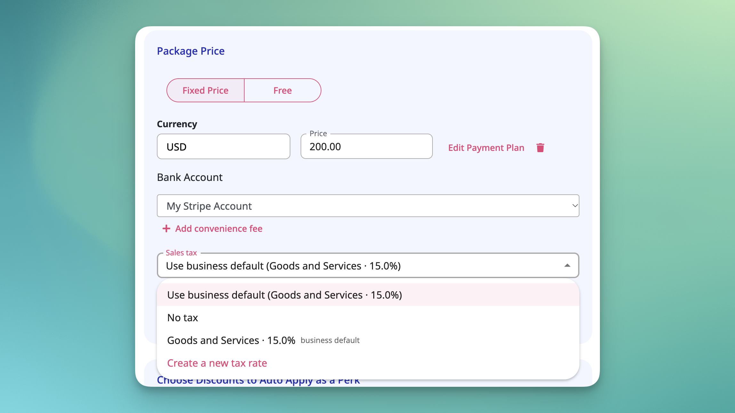Image resolution: width=735 pixels, height=413 pixels.
Task: Open Edit Payment Plan
Action: pos(486,148)
